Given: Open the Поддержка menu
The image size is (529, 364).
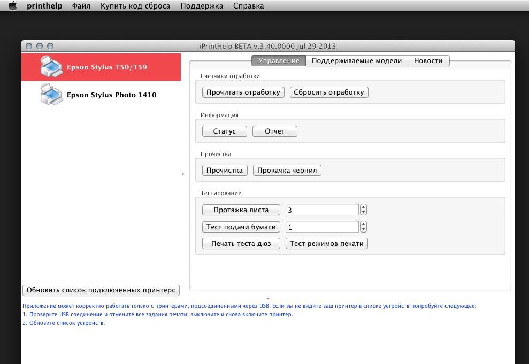Looking at the screenshot, I should (202, 6).
